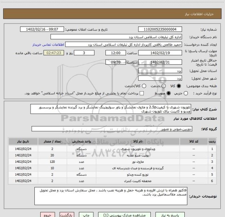Click the بازگشت back button
This screenshot has width=225, height=217.
67,215
